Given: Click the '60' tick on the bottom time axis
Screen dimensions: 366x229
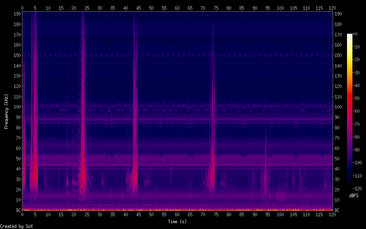Looking at the screenshot, I should (177, 214).
